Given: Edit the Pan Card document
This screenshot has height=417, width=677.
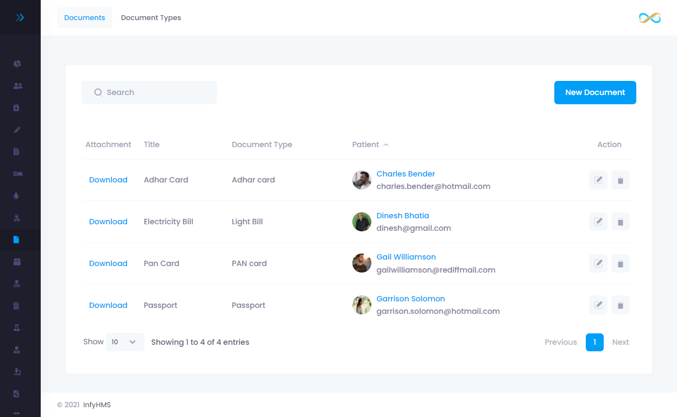Looking at the screenshot, I should point(598,263).
